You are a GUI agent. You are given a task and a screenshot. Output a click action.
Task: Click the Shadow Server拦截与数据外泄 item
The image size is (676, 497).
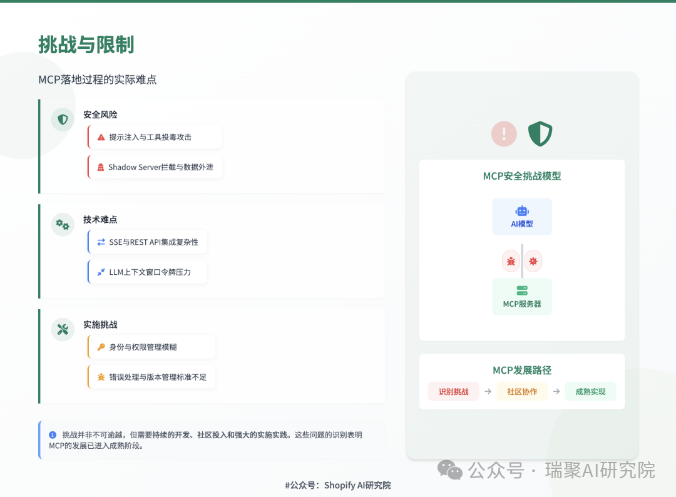pos(155,167)
